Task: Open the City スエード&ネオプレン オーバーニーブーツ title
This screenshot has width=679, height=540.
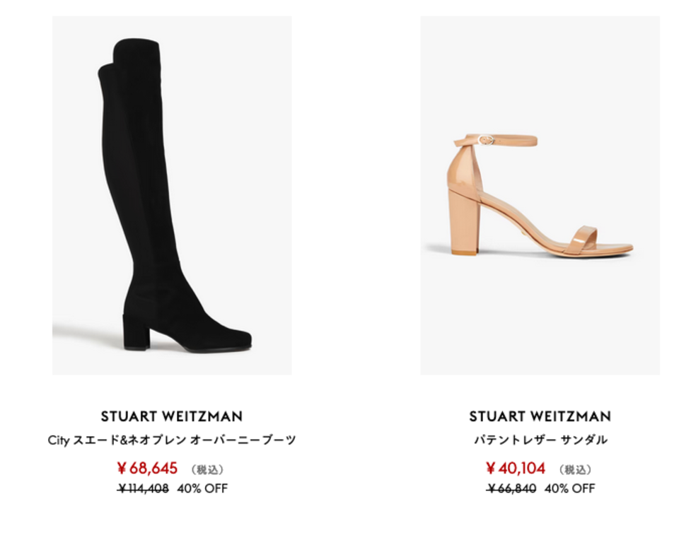Action: [x=172, y=440]
